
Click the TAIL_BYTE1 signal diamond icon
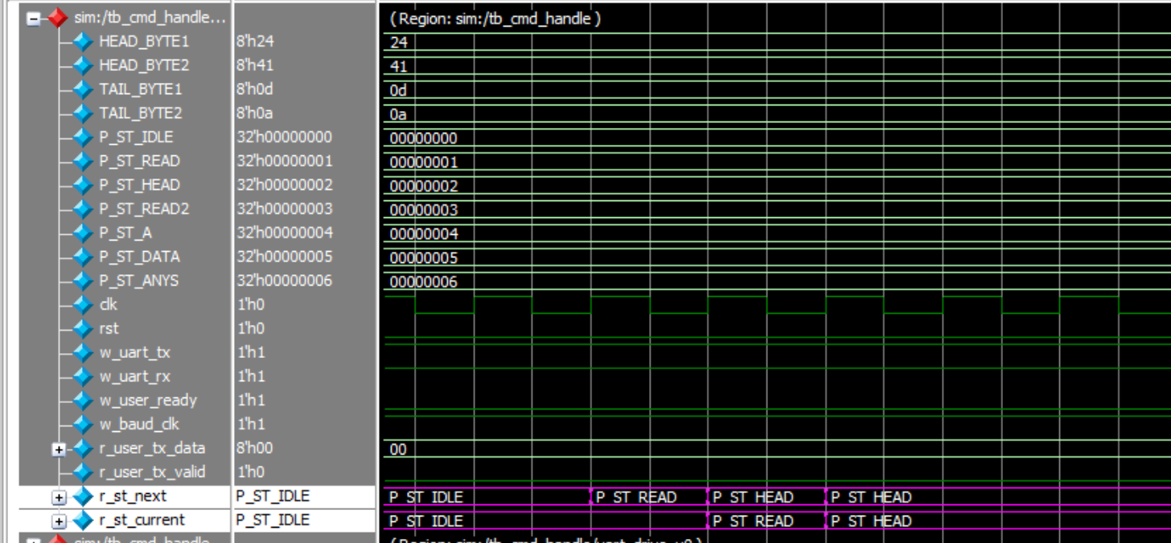[x=83, y=89]
